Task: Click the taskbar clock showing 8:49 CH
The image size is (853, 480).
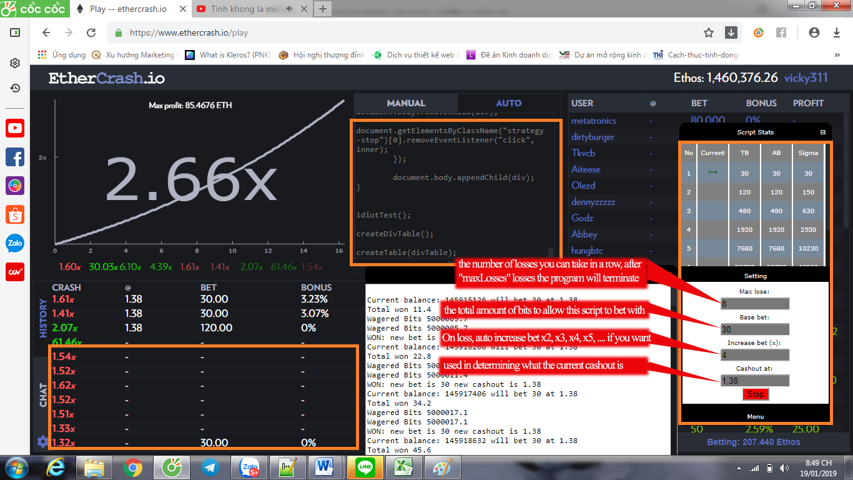Action: (818, 468)
